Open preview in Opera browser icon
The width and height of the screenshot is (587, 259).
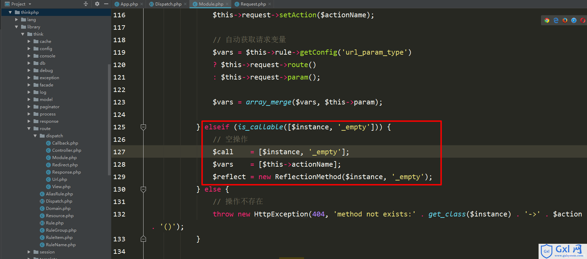coord(583,20)
